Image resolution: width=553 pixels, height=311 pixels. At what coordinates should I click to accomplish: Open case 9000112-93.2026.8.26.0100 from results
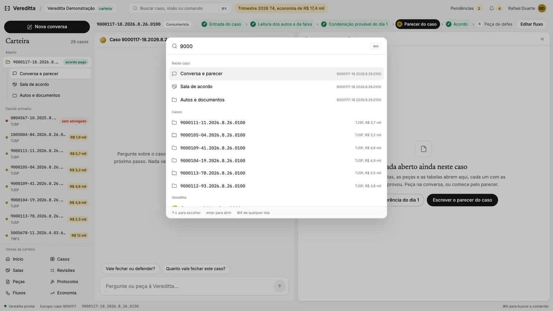(x=276, y=186)
